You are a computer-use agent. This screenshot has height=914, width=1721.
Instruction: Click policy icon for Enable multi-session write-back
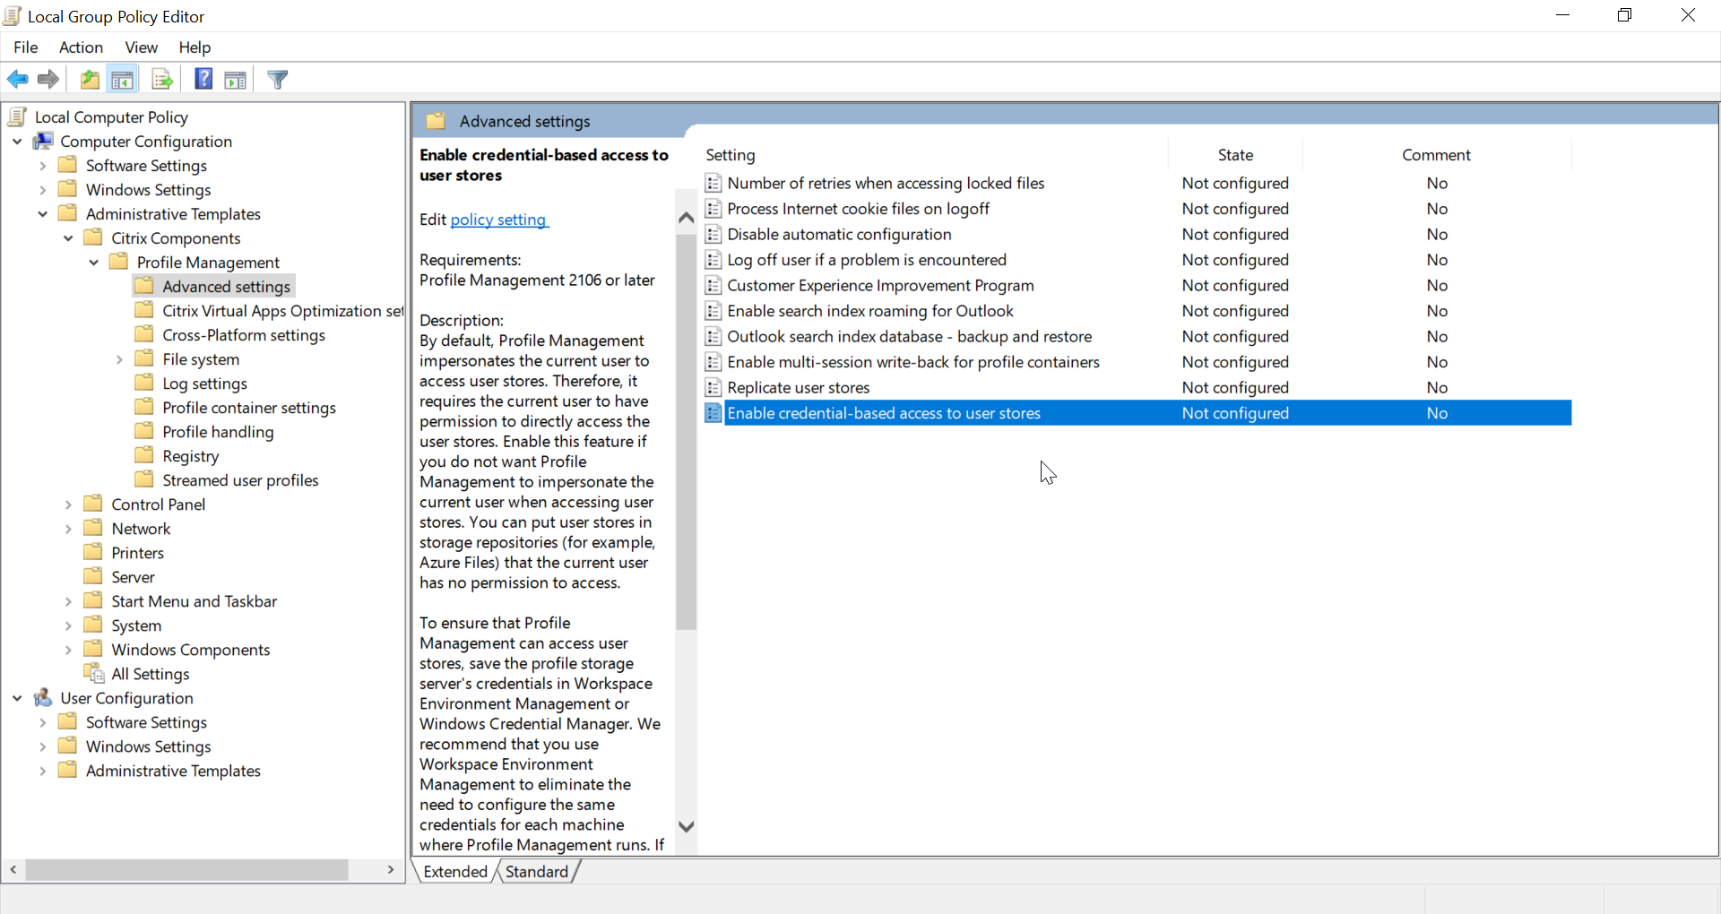coord(713,362)
